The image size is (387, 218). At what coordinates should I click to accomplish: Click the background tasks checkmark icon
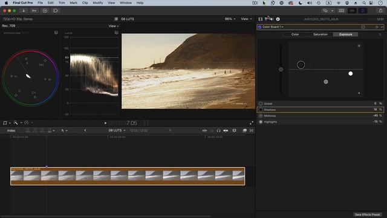tap(45, 11)
